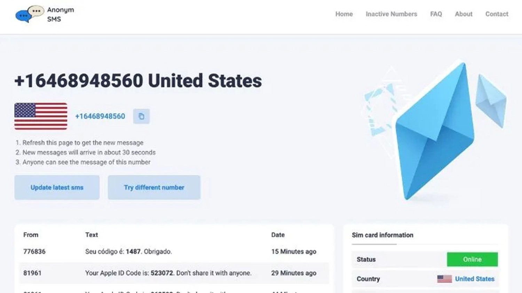522x293 pixels.
Task: Click the Sim card information heading
Action: 382,235
